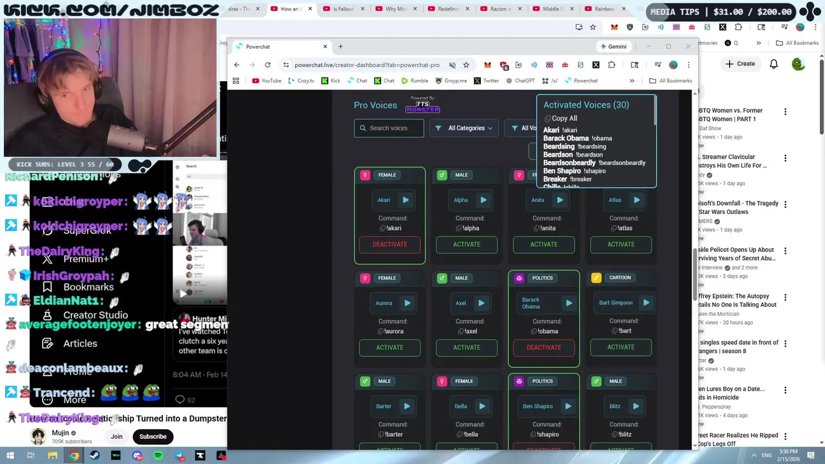The width and height of the screenshot is (825, 464).
Task: Click Join button for Mujin channel
Action: coord(116,436)
